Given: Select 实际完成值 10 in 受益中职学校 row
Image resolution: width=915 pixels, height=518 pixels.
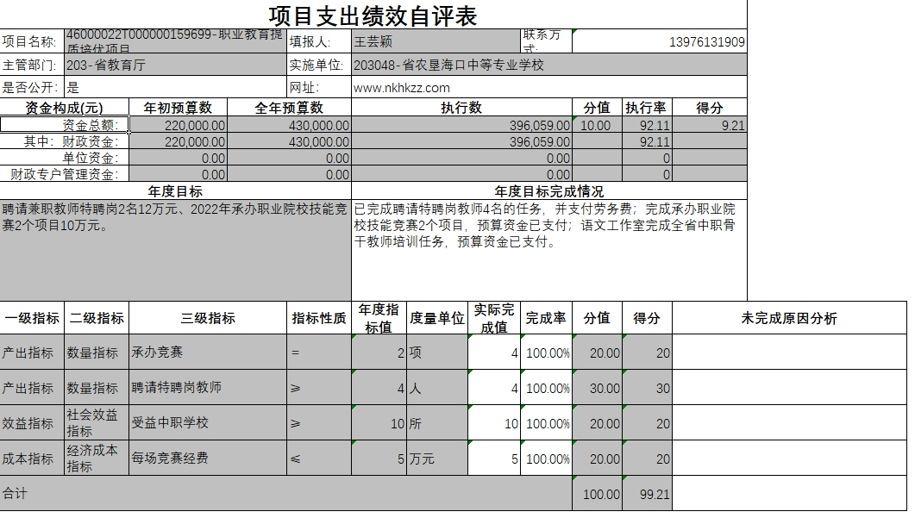Looking at the screenshot, I should [x=493, y=423].
